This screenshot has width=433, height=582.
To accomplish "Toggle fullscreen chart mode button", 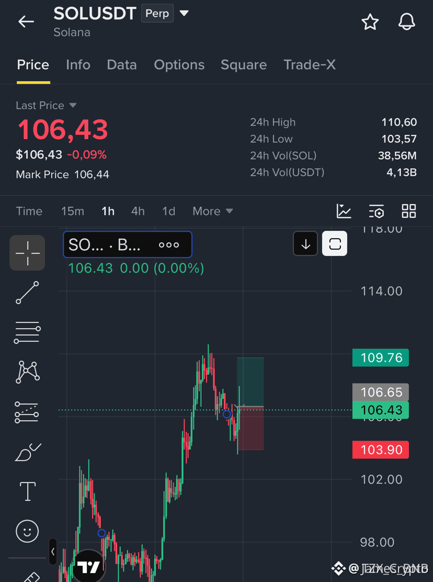I will [x=335, y=244].
